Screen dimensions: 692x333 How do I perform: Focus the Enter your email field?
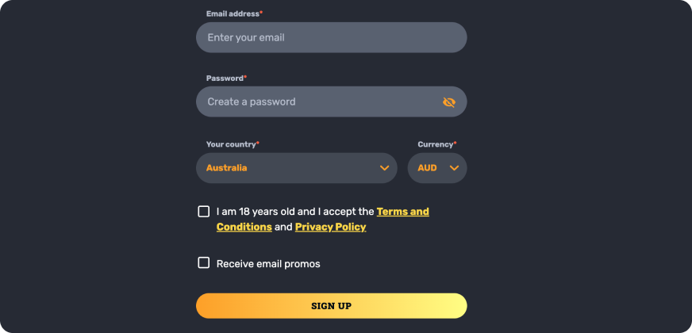click(x=331, y=37)
